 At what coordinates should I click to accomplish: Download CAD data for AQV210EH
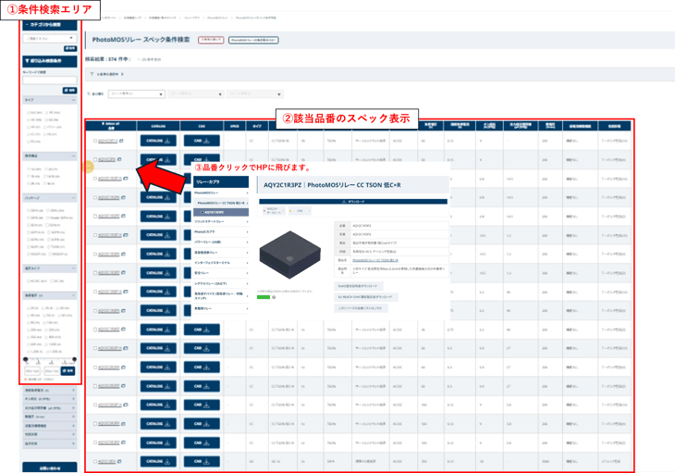tap(202, 461)
